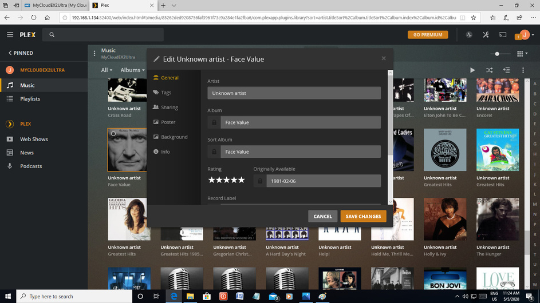Viewport: 540px width, 303px height.
Task: Open the user account avatar menu
Action: click(x=525, y=34)
